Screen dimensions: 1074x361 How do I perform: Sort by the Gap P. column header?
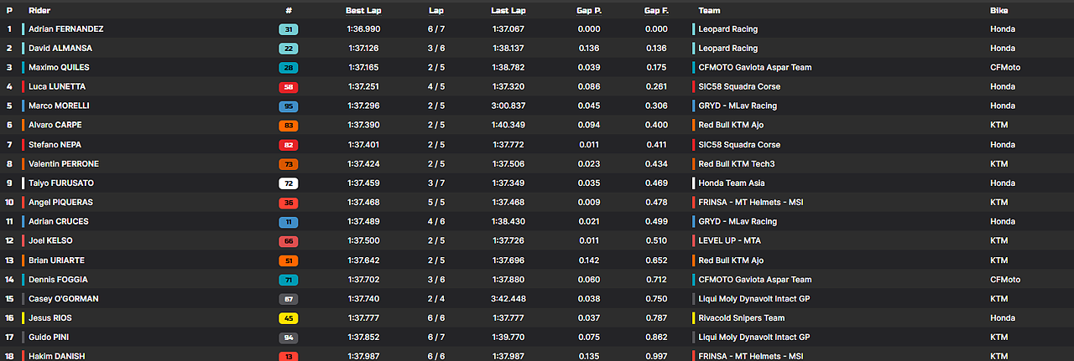pos(589,11)
